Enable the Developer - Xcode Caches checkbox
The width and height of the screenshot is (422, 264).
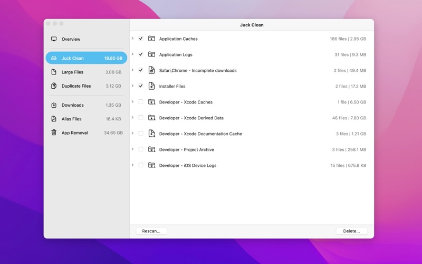coord(141,102)
